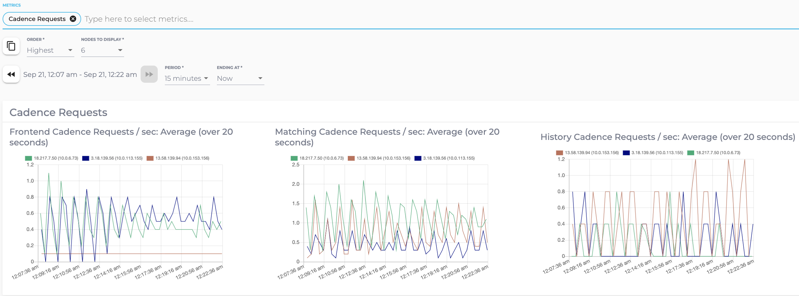
Task: Toggle 3.18.139.56 series in History chart
Action: [x=653, y=153]
